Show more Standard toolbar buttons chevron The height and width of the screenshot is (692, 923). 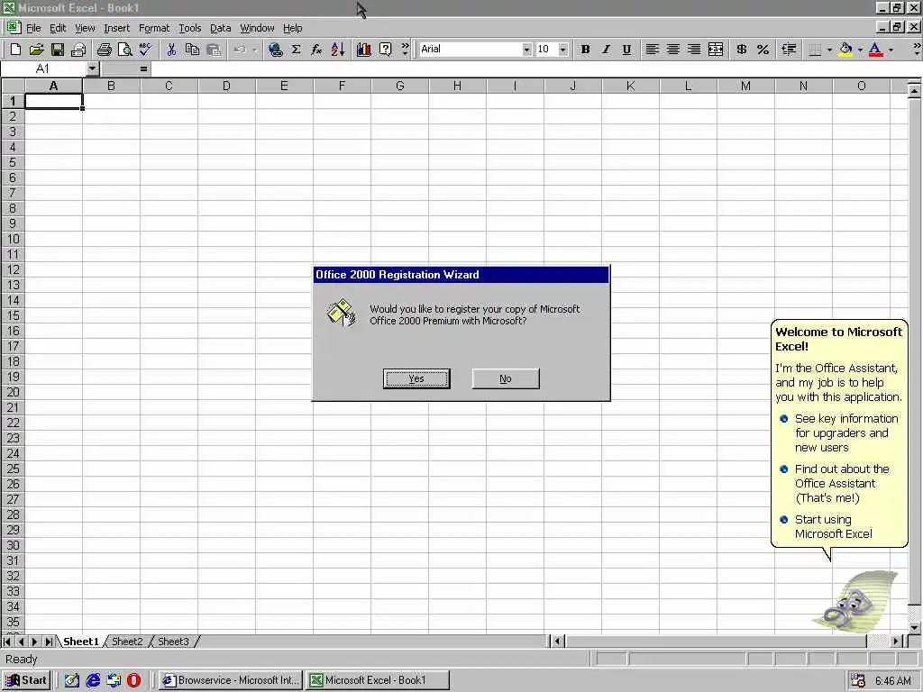click(x=405, y=50)
